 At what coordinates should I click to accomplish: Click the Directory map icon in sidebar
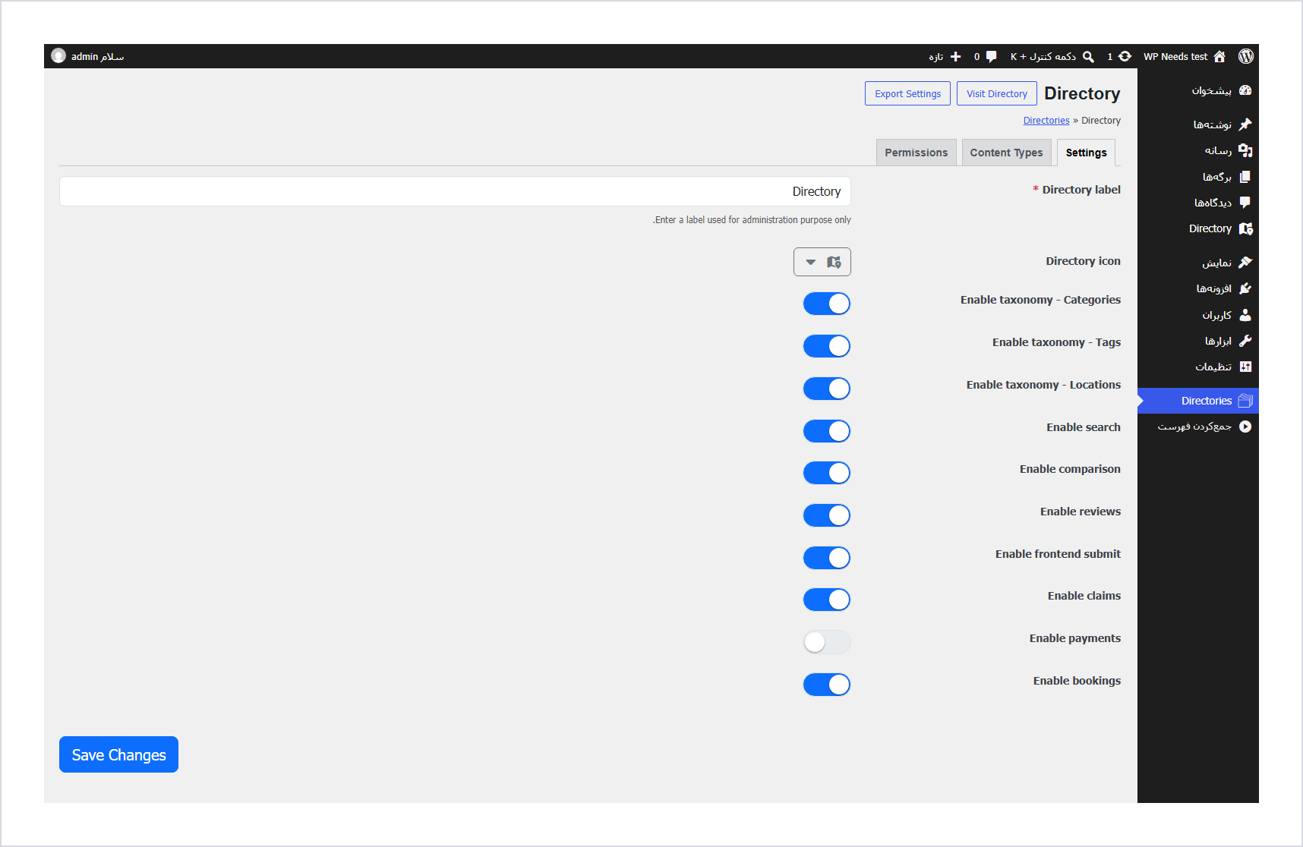pos(1245,228)
